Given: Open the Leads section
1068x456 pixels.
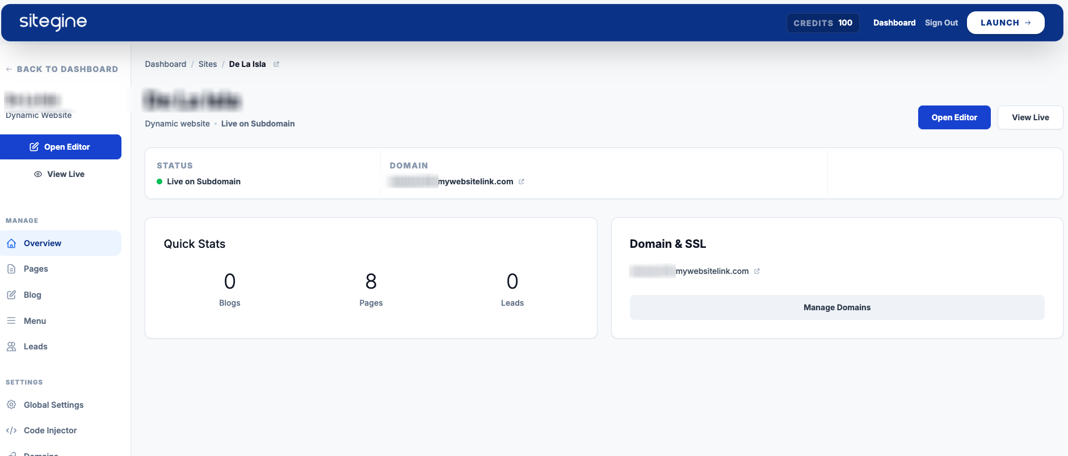Looking at the screenshot, I should pyautogui.click(x=61, y=347).
